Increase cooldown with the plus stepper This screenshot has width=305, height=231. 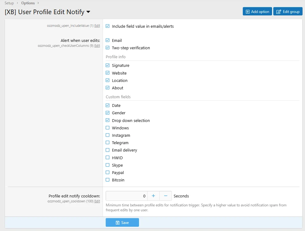coord(153,196)
